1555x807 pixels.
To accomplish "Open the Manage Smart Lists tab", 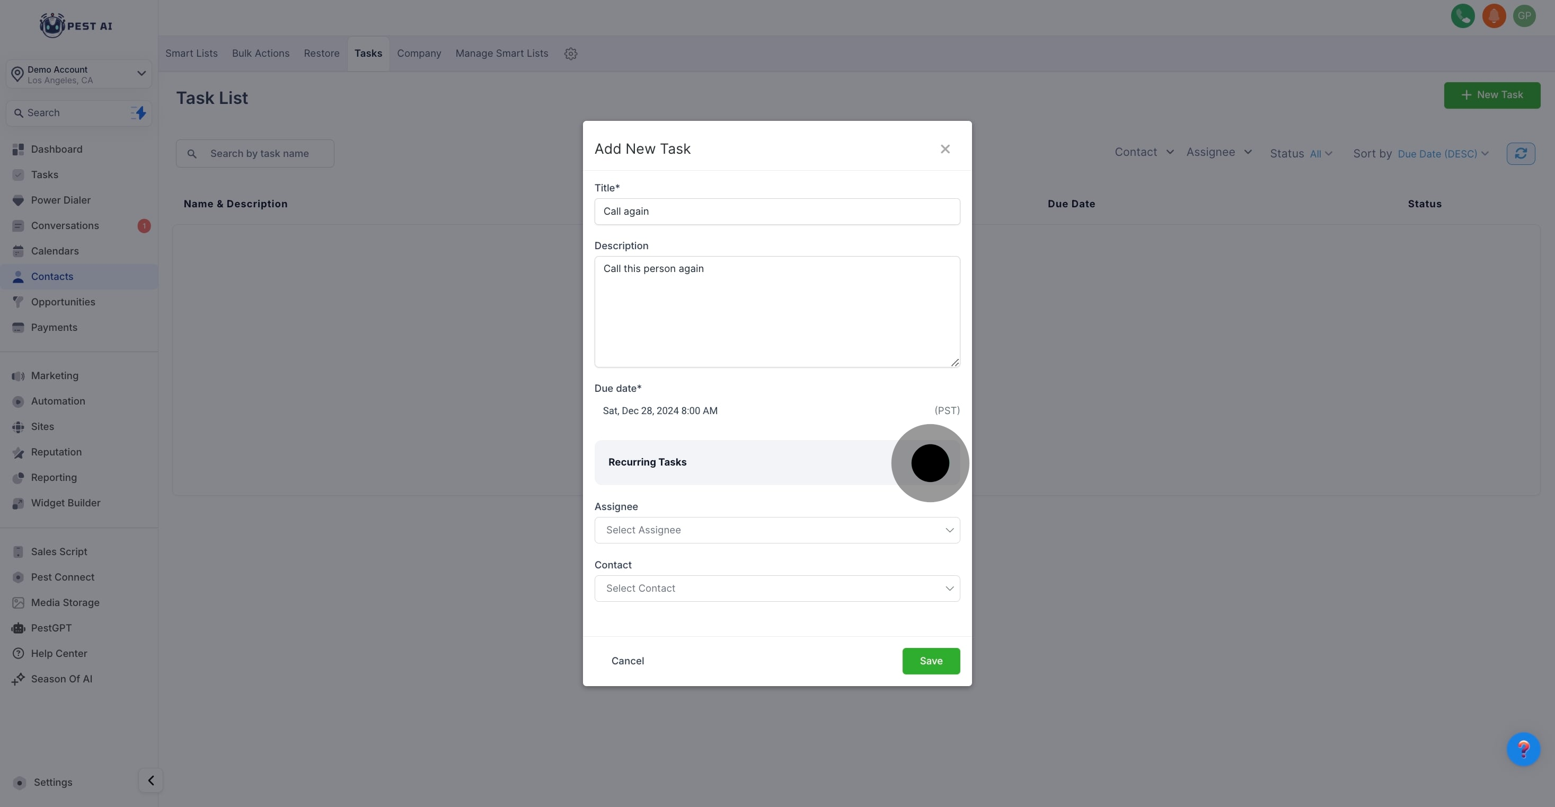I will click(501, 54).
